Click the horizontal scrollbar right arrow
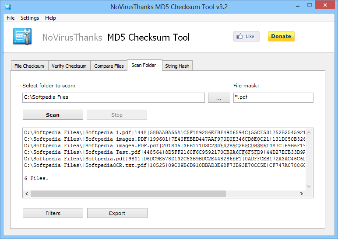This screenshot has height=239, width=338. click(302, 194)
